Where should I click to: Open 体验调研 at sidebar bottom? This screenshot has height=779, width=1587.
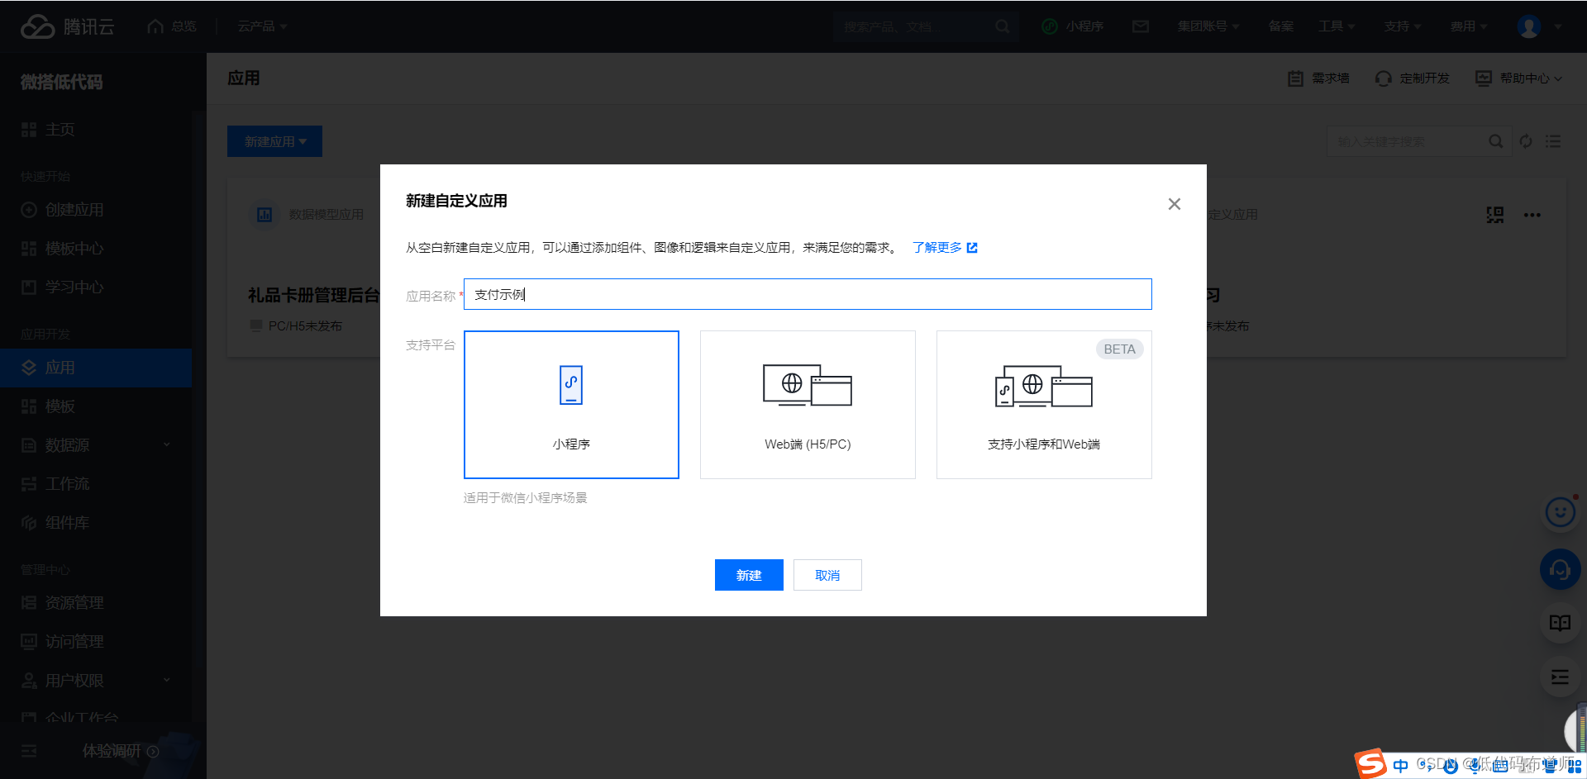120,751
